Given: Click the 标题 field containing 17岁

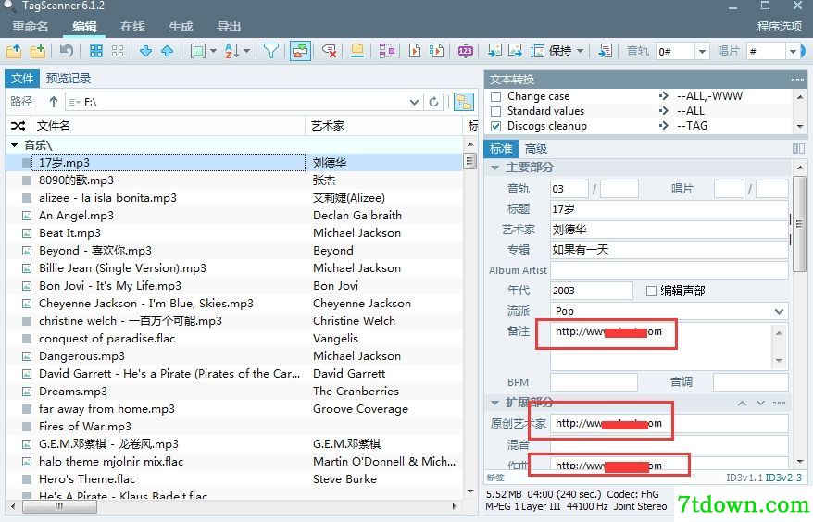Looking at the screenshot, I should coord(669,209).
